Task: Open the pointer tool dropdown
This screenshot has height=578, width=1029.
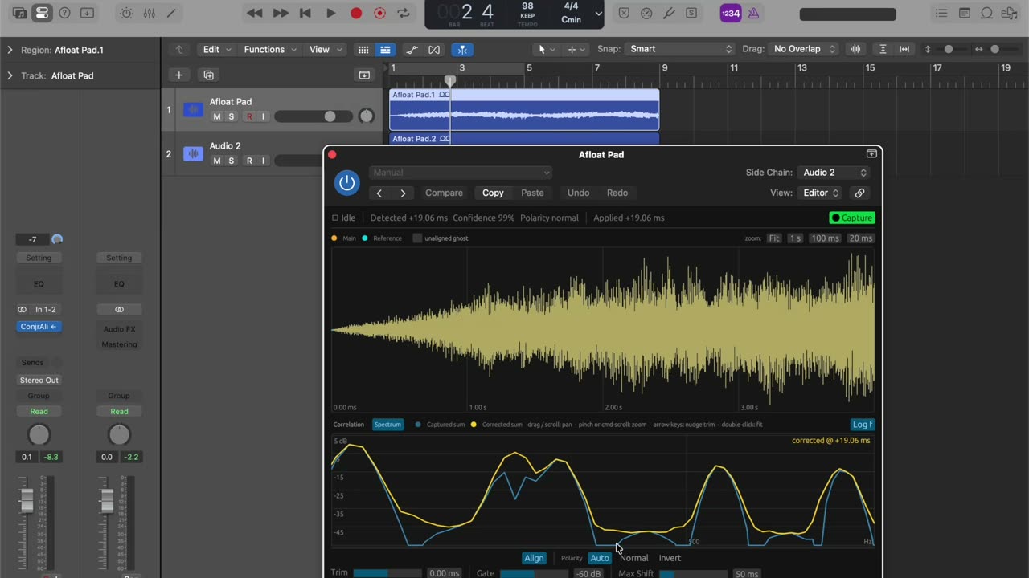Action: 546,49
